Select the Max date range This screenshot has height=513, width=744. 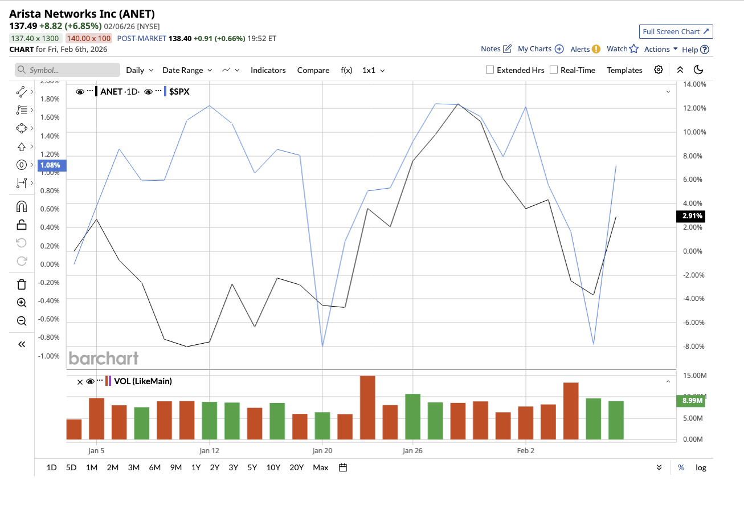(x=321, y=467)
